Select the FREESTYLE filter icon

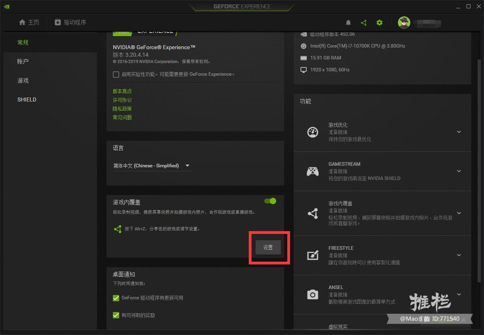[313, 255]
